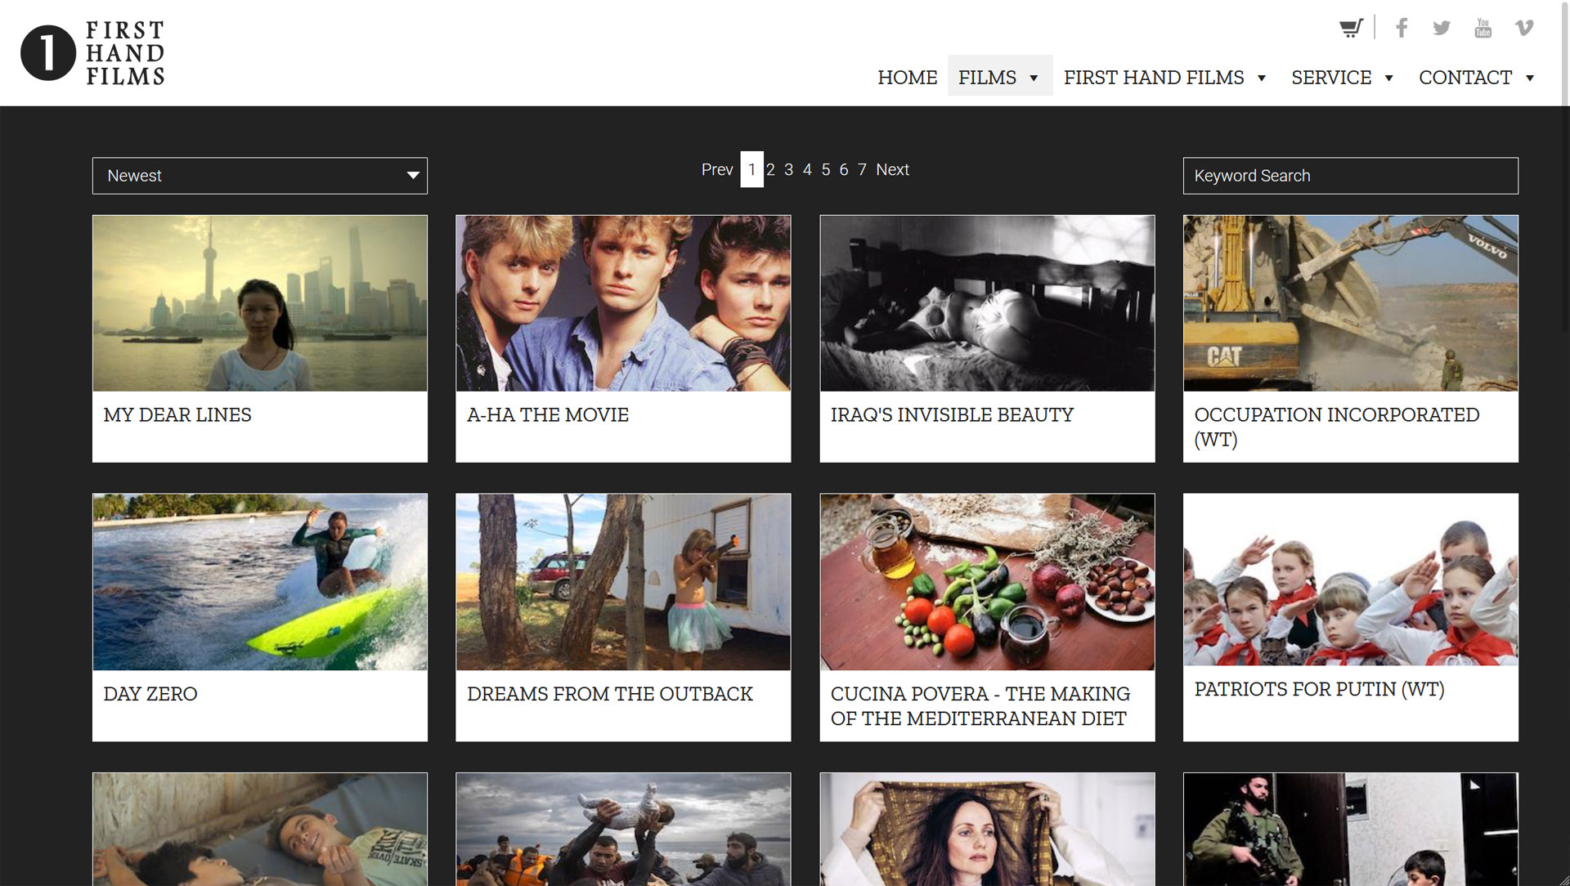Go to page 3 of films

[x=788, y=169]
